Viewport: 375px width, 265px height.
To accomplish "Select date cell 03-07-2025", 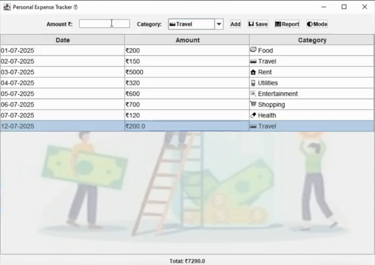I will [x=63, y=72].
